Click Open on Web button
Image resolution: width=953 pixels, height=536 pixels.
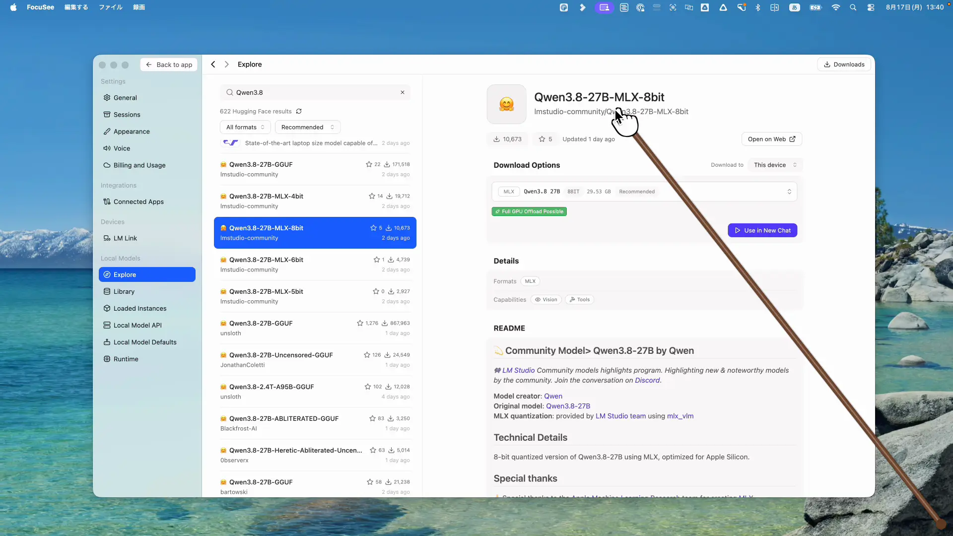point(771,139)
